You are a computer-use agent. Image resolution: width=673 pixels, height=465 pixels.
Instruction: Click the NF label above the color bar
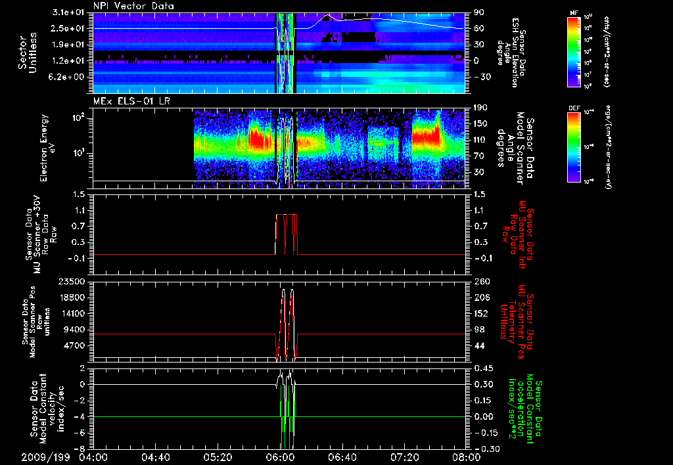click(574, 13)
